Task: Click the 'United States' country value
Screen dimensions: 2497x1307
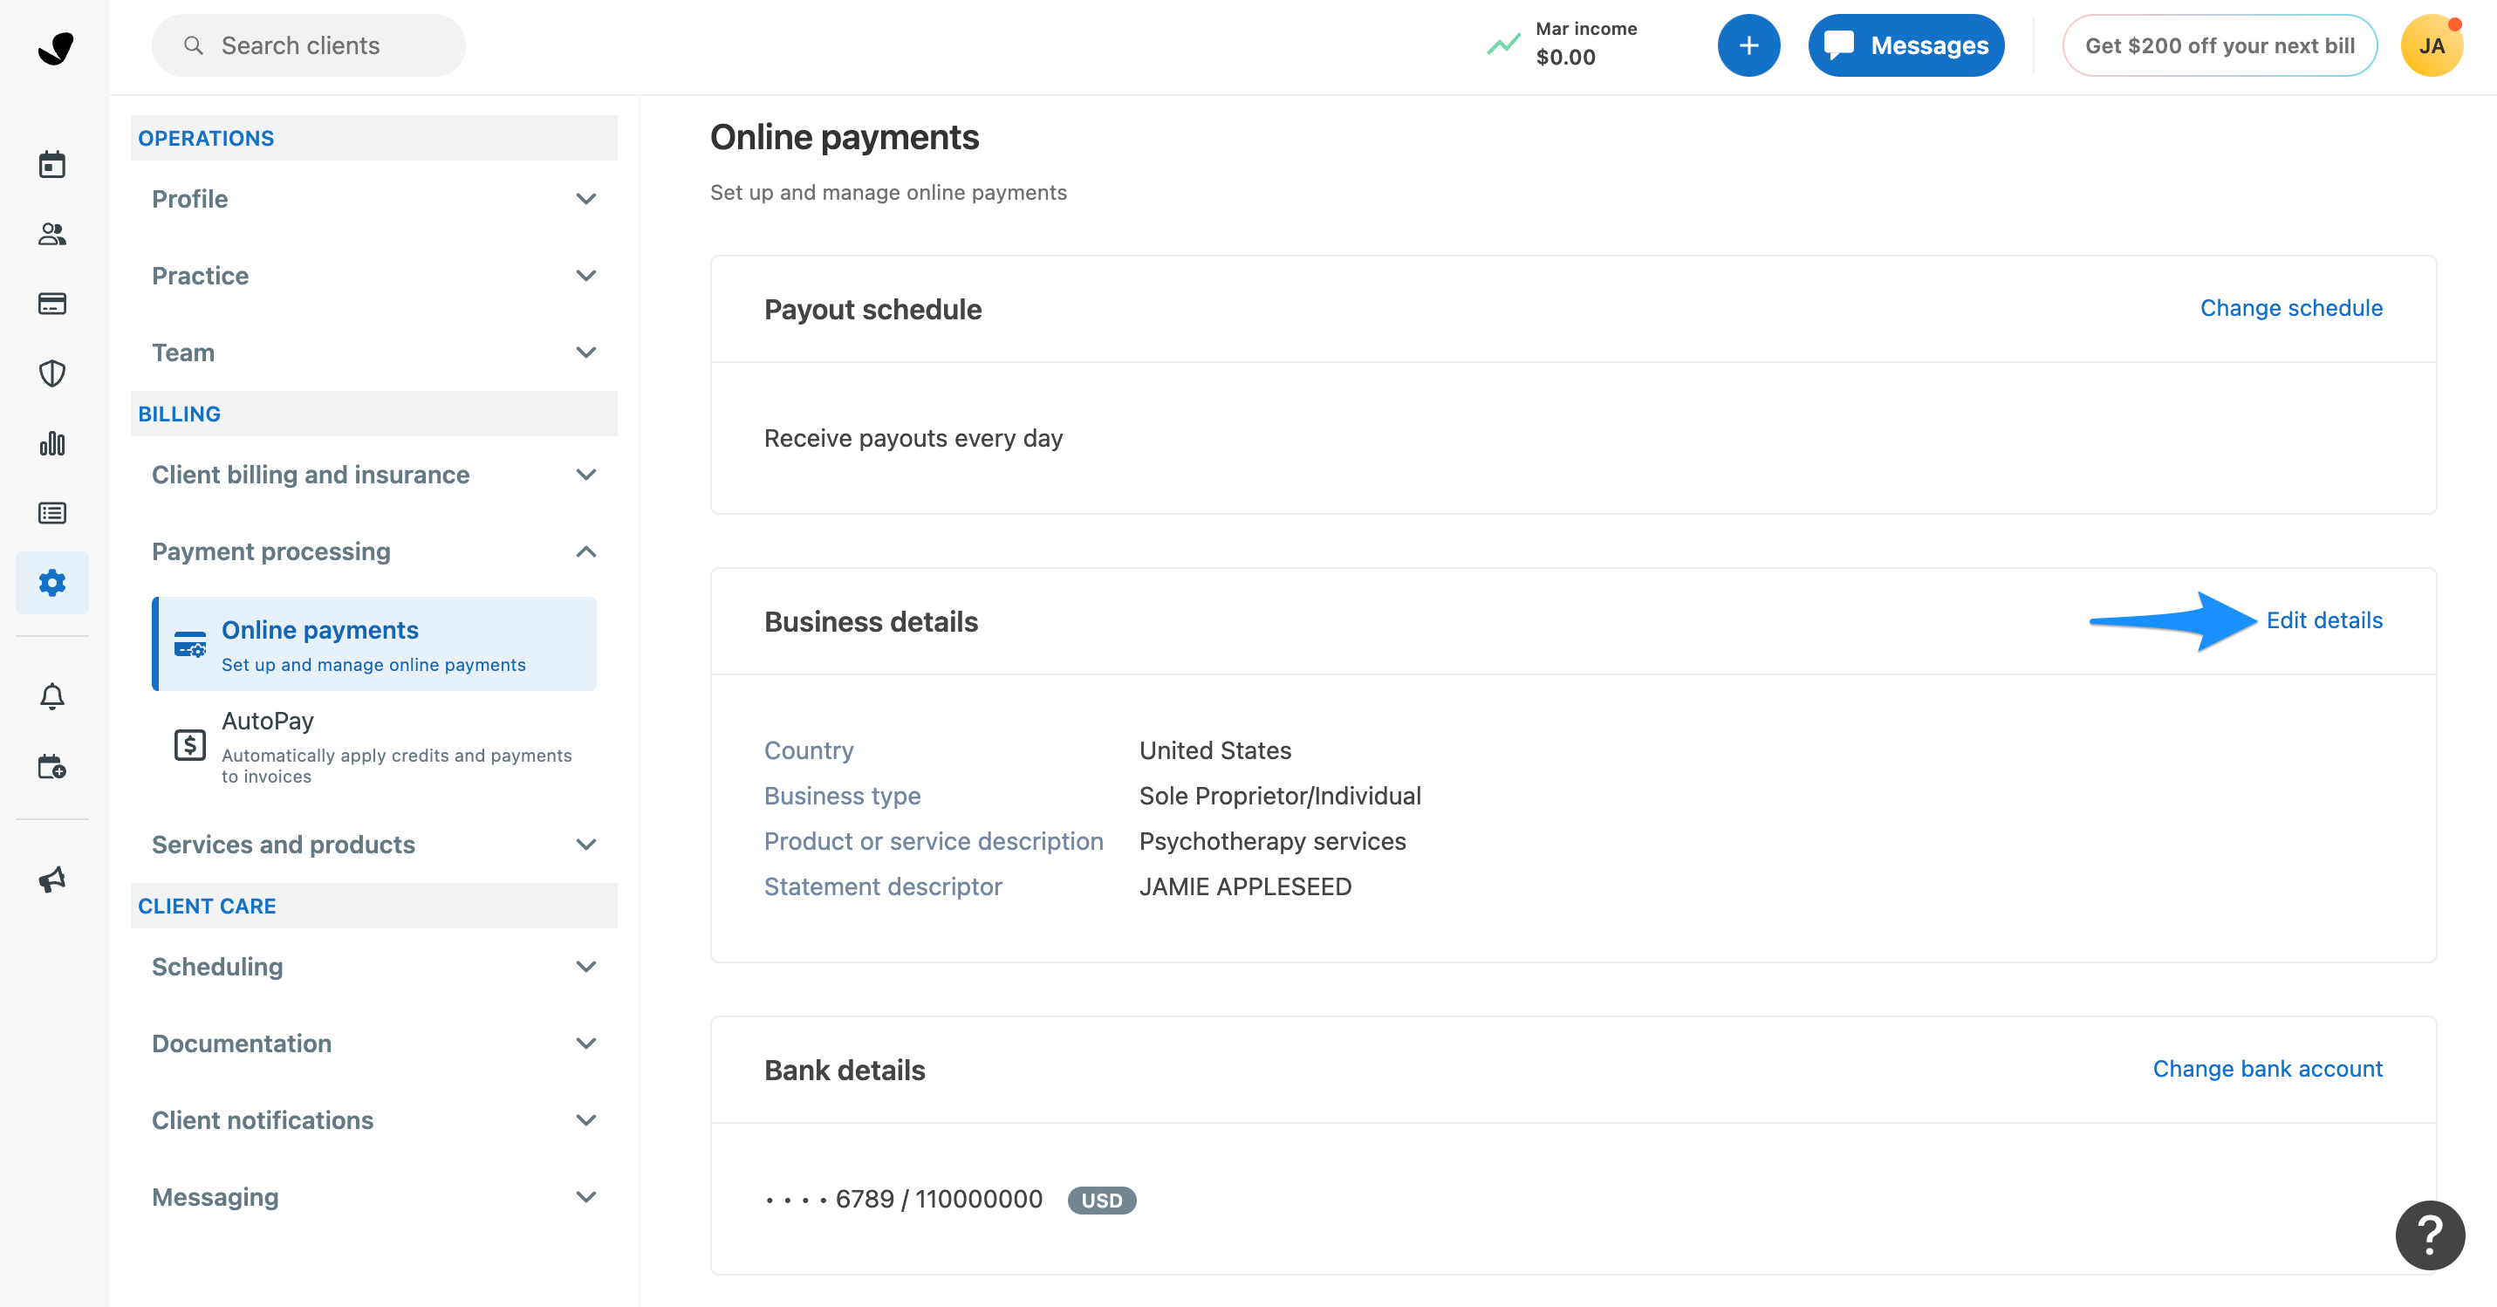Action: [x=1214, y=750]
